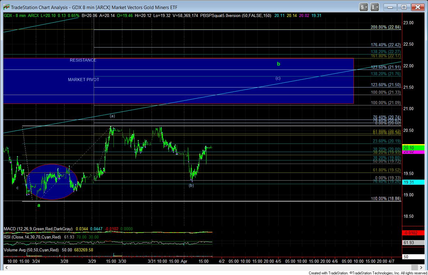Click the 3/30 date on time axis
Image resolution: width=428 pixels, height=275 pixels.
tap(123, 261)
